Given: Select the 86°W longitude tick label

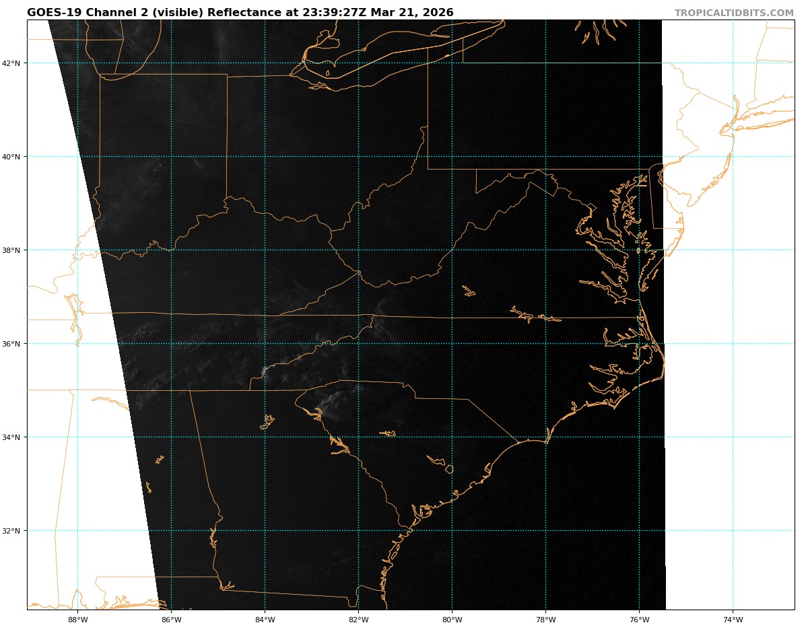Looking at the screenshot, I should [x=171, y=619].
